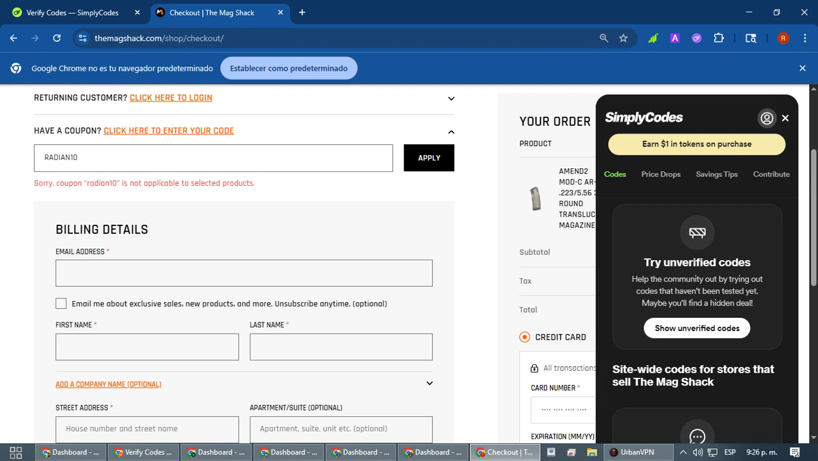
Task: Open the File Explorer folder taskbar icon
Action: coord(592,452)
